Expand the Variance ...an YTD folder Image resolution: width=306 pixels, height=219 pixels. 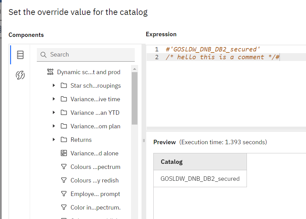54,113
